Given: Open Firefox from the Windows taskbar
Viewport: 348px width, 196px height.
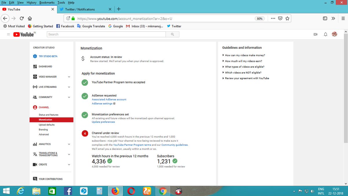Looking at the screenshot, I should pos(115,191).
